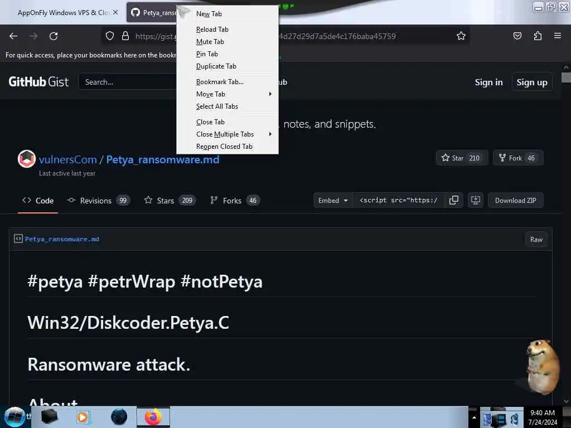Click the browser forward arrow

coord(33,36)
